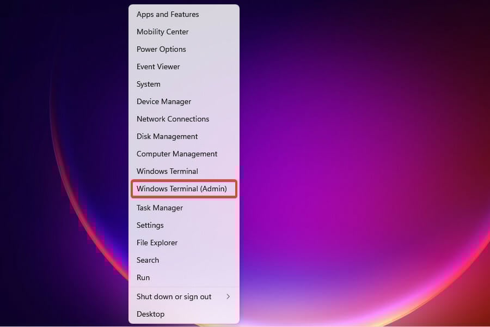This screenshot has height=327, width=490.
Task: Open Disk Management
Action: tap(184, 136)
